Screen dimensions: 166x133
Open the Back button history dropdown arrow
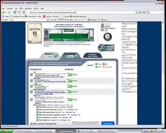click(6, 12)
